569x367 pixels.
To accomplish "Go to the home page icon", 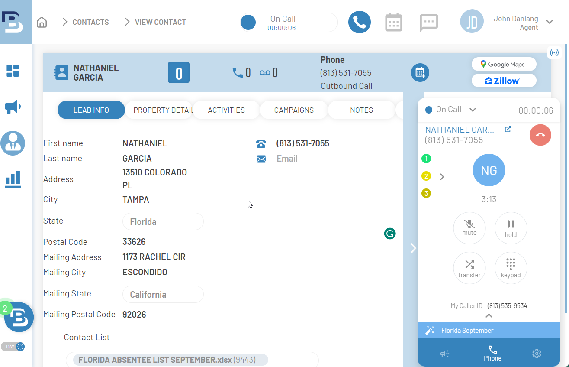I will click(x=42, y=22).
